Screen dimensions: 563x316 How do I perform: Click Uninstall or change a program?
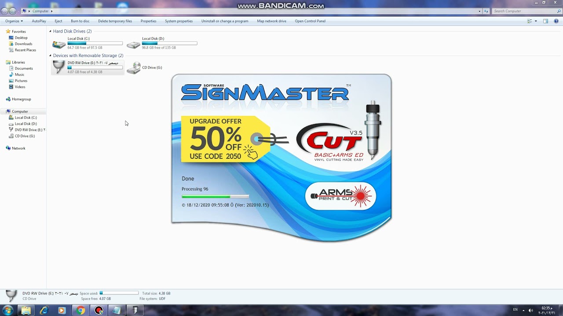click(225, 21)
